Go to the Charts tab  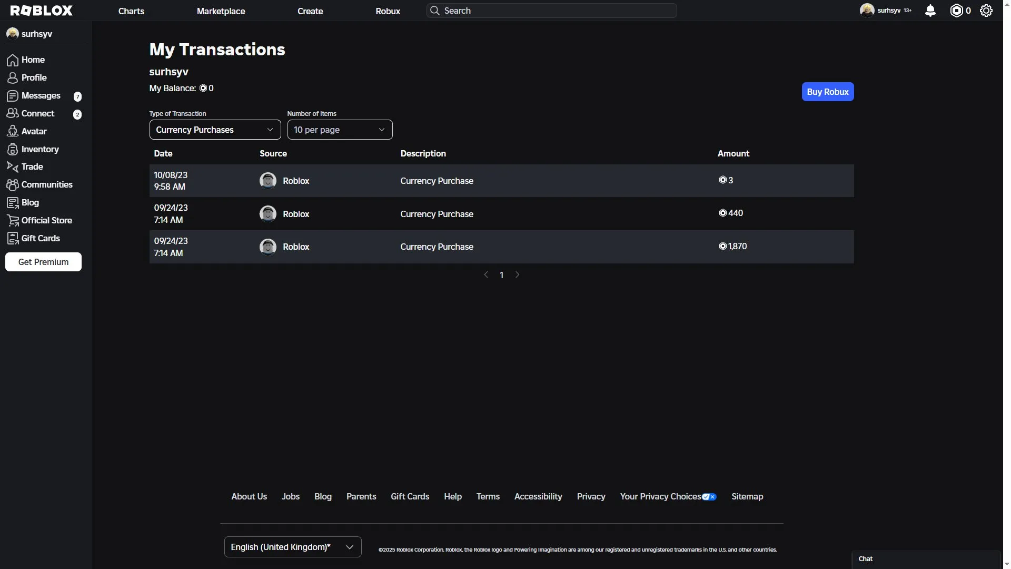[x=131, y=11]
